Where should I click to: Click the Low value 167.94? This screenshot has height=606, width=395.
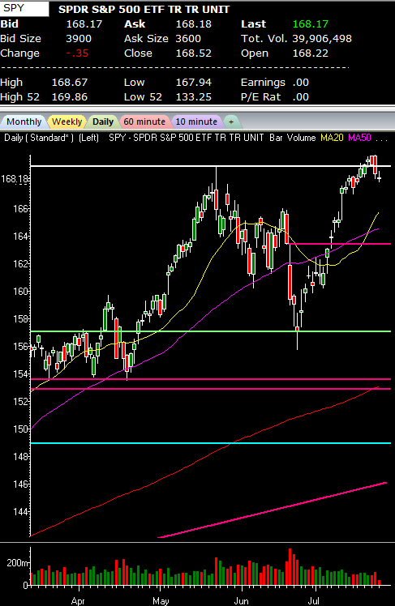(194, 83)
